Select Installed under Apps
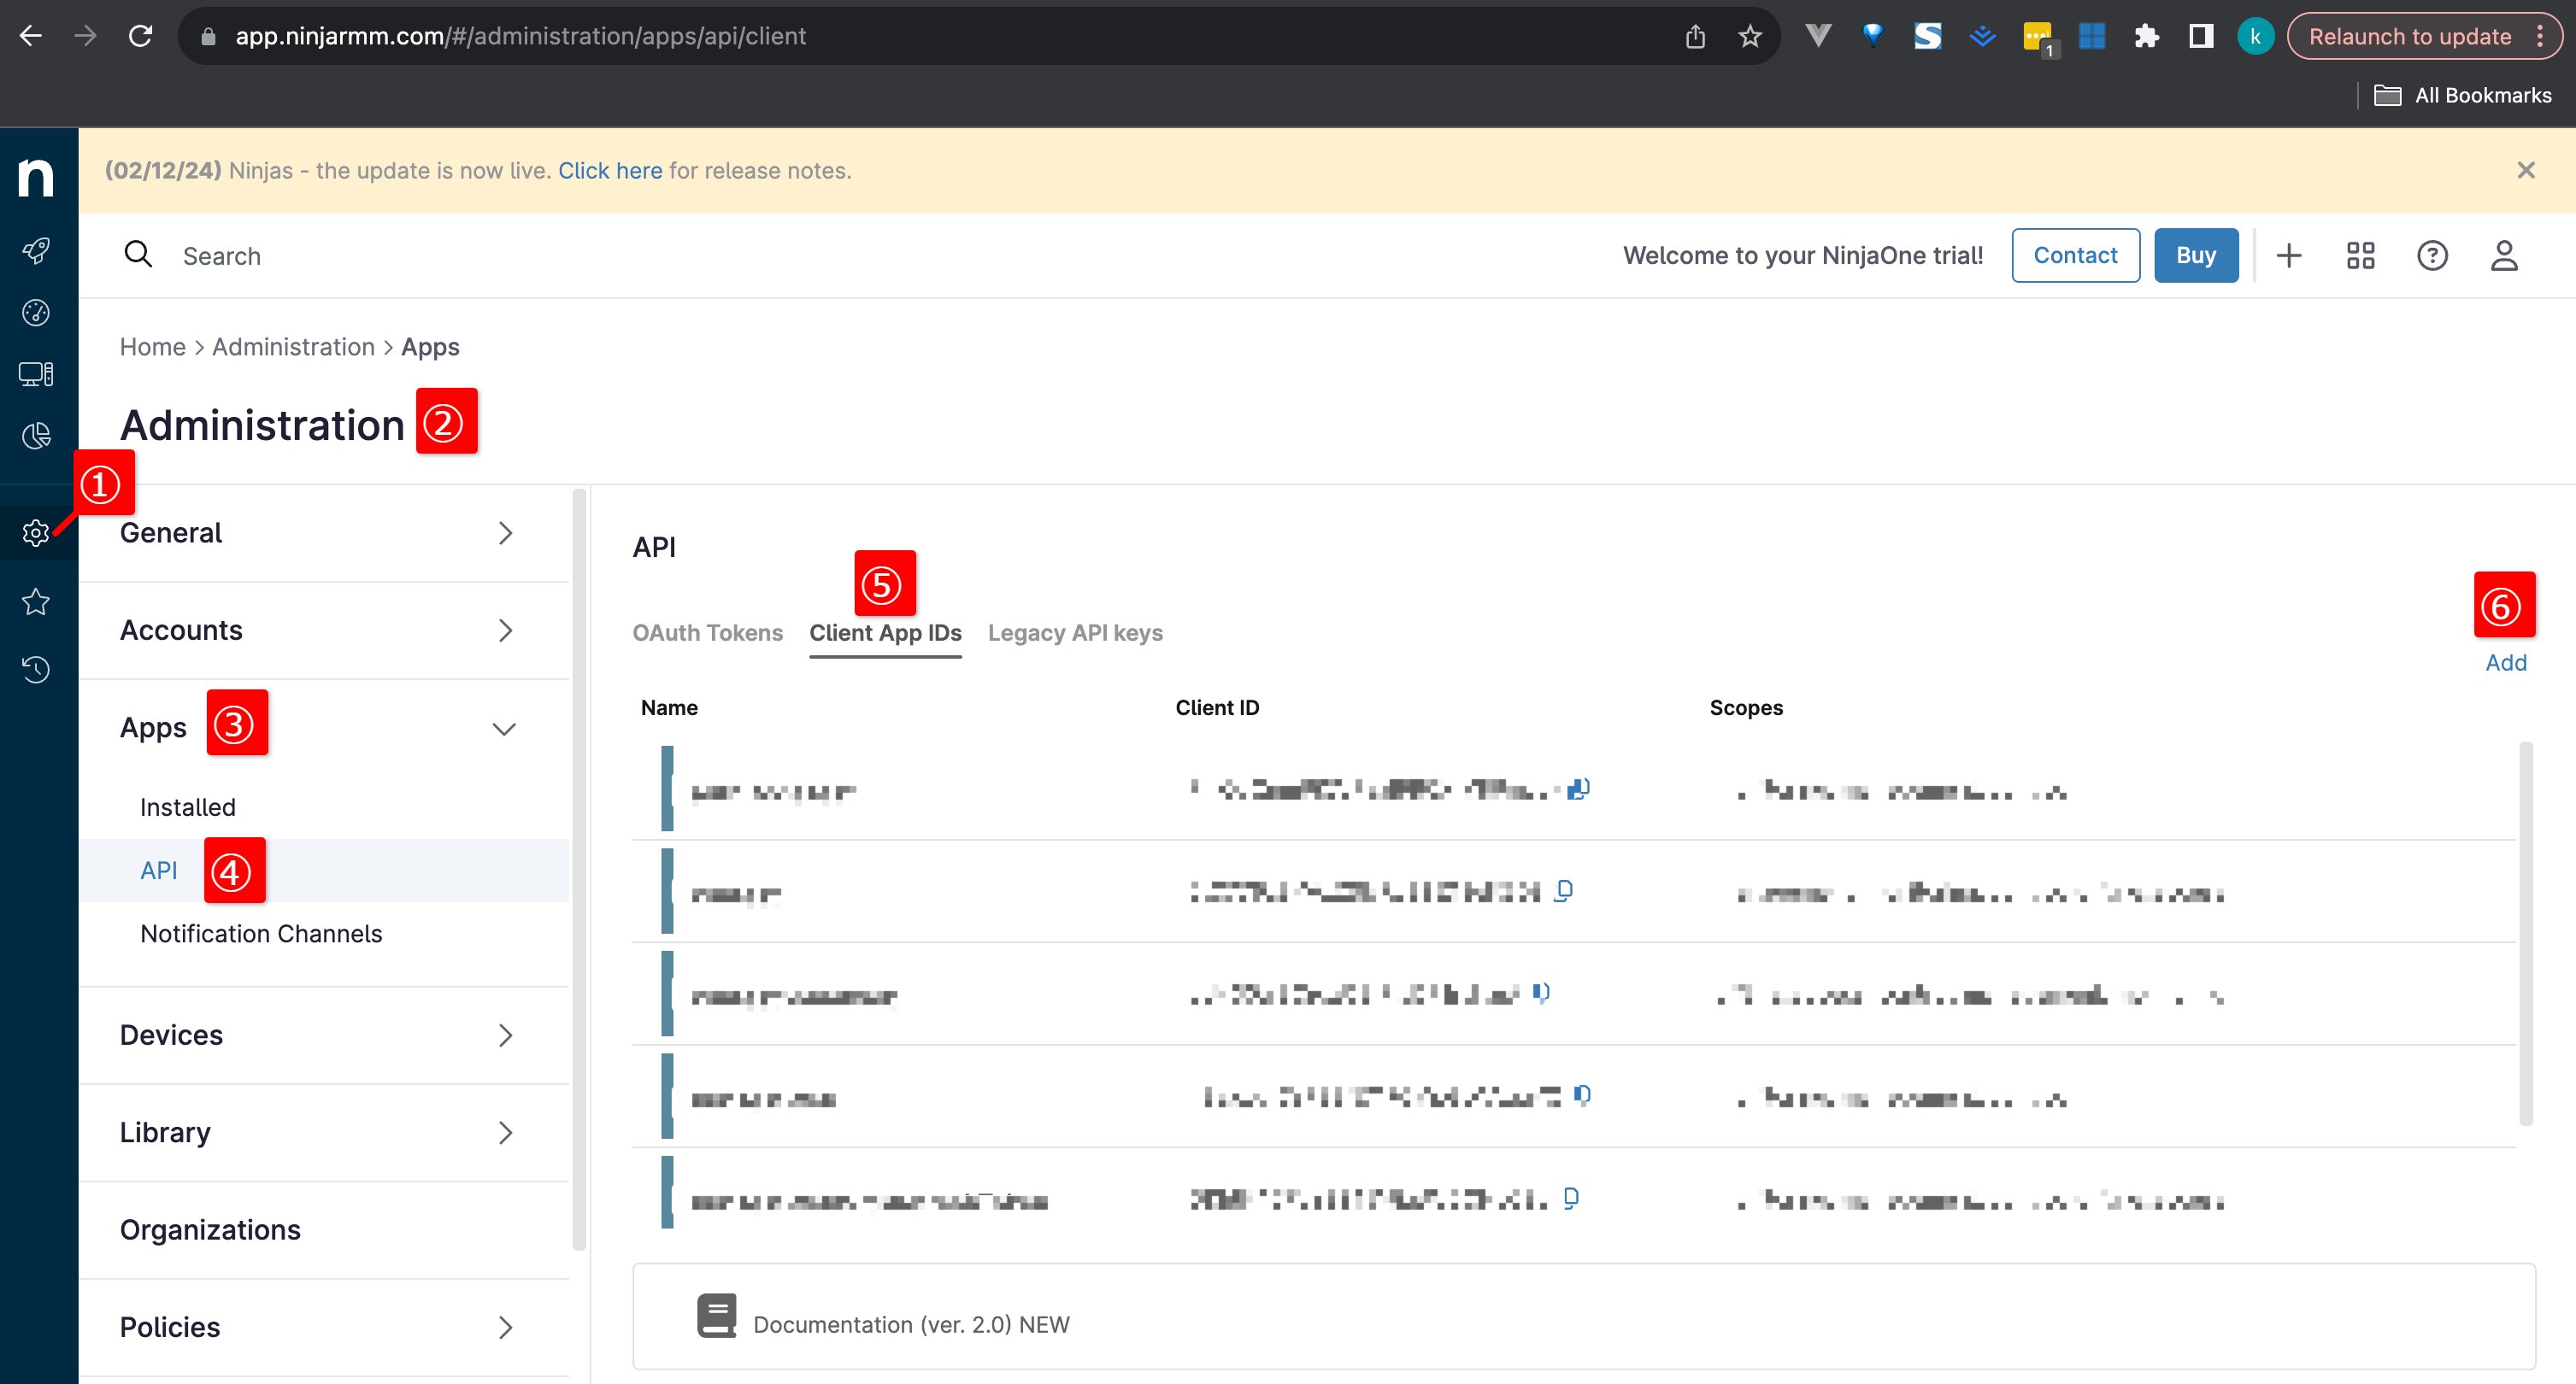The image size is (2576, 1384). 188,807
